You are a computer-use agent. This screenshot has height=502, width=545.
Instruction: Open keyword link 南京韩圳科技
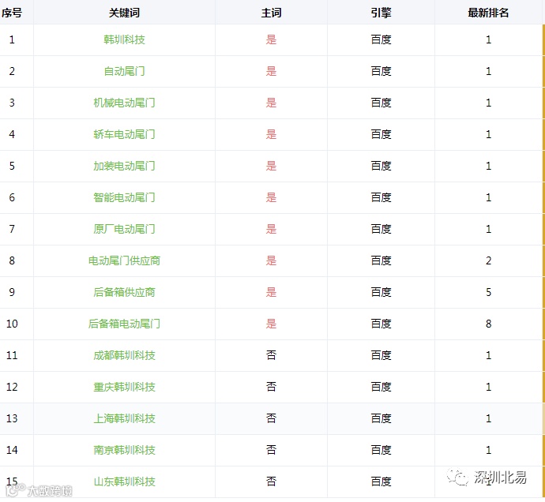[x=124, y=450]
